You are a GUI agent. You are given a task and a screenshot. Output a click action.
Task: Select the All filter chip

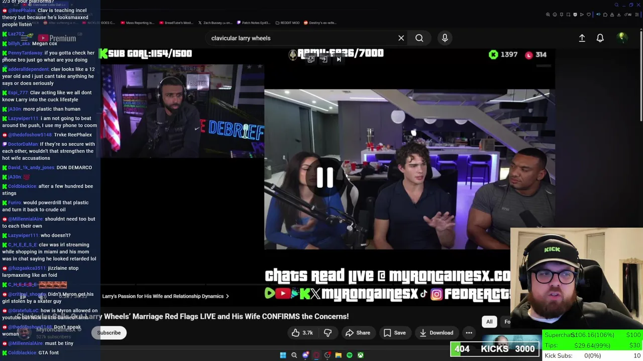pos(489,322)
